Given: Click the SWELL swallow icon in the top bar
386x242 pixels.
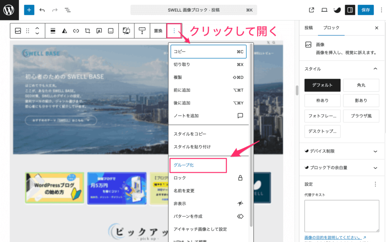Looking at the screenshot, I should click(x=337, y=10).
